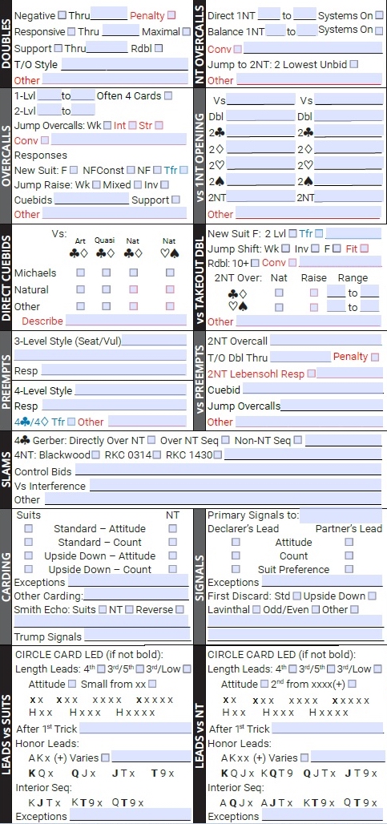The width and height of the screenshot is (387, 824).
Task: Check Smith Echo Reverse checkbox
Action: tap(180, 610)
